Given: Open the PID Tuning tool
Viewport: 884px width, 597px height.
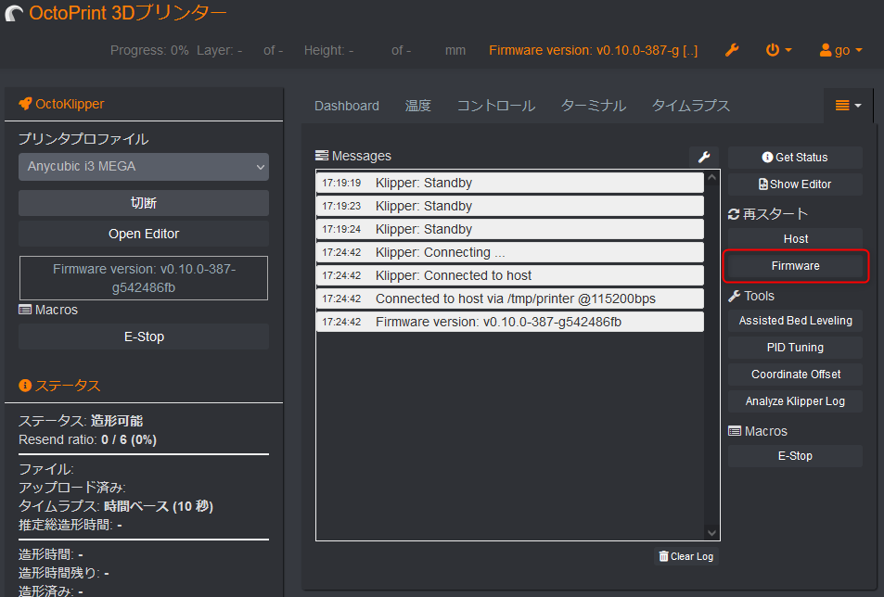Looking at the screenshot, I should [795, 348].
